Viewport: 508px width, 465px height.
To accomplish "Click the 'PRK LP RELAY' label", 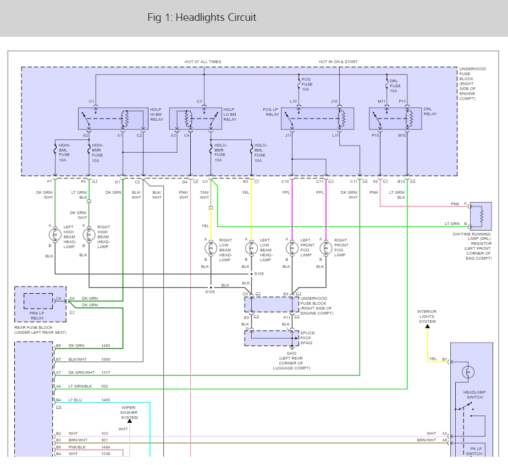I will tap(37, 316).
